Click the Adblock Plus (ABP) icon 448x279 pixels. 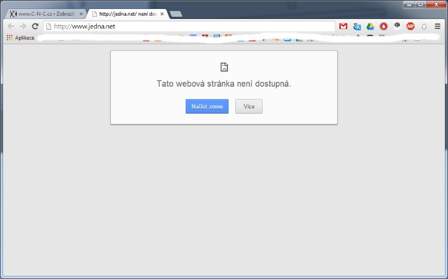410,26
